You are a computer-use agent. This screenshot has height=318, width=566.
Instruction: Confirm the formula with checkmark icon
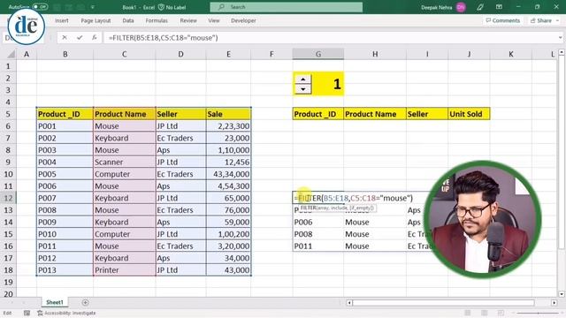(x=80, y=37)
